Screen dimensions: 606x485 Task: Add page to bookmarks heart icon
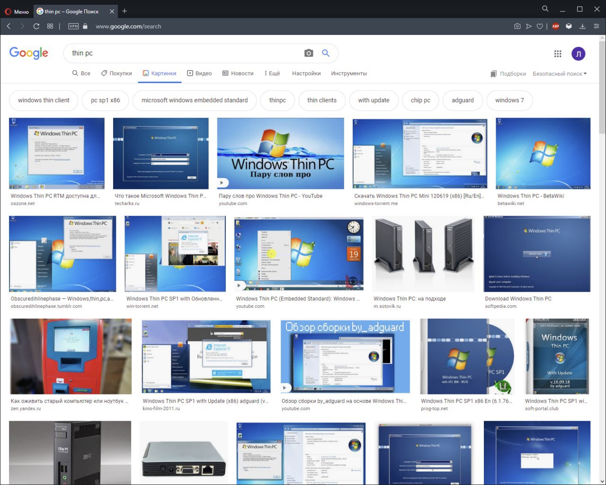coord(540,27)
